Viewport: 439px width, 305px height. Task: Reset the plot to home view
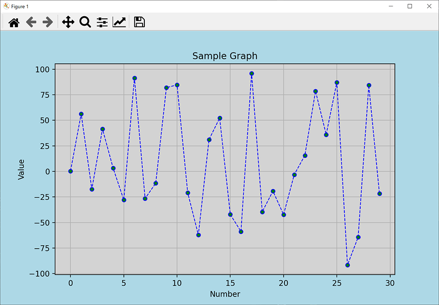[x=14, y=22]
